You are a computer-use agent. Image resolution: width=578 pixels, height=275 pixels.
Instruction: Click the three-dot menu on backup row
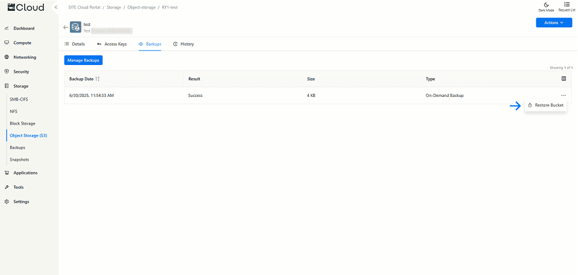(563, 95)
